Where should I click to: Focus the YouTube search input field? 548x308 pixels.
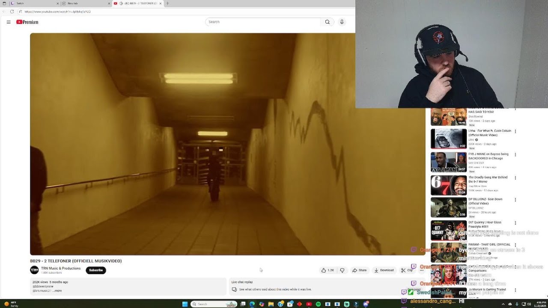tap(263, 22)
